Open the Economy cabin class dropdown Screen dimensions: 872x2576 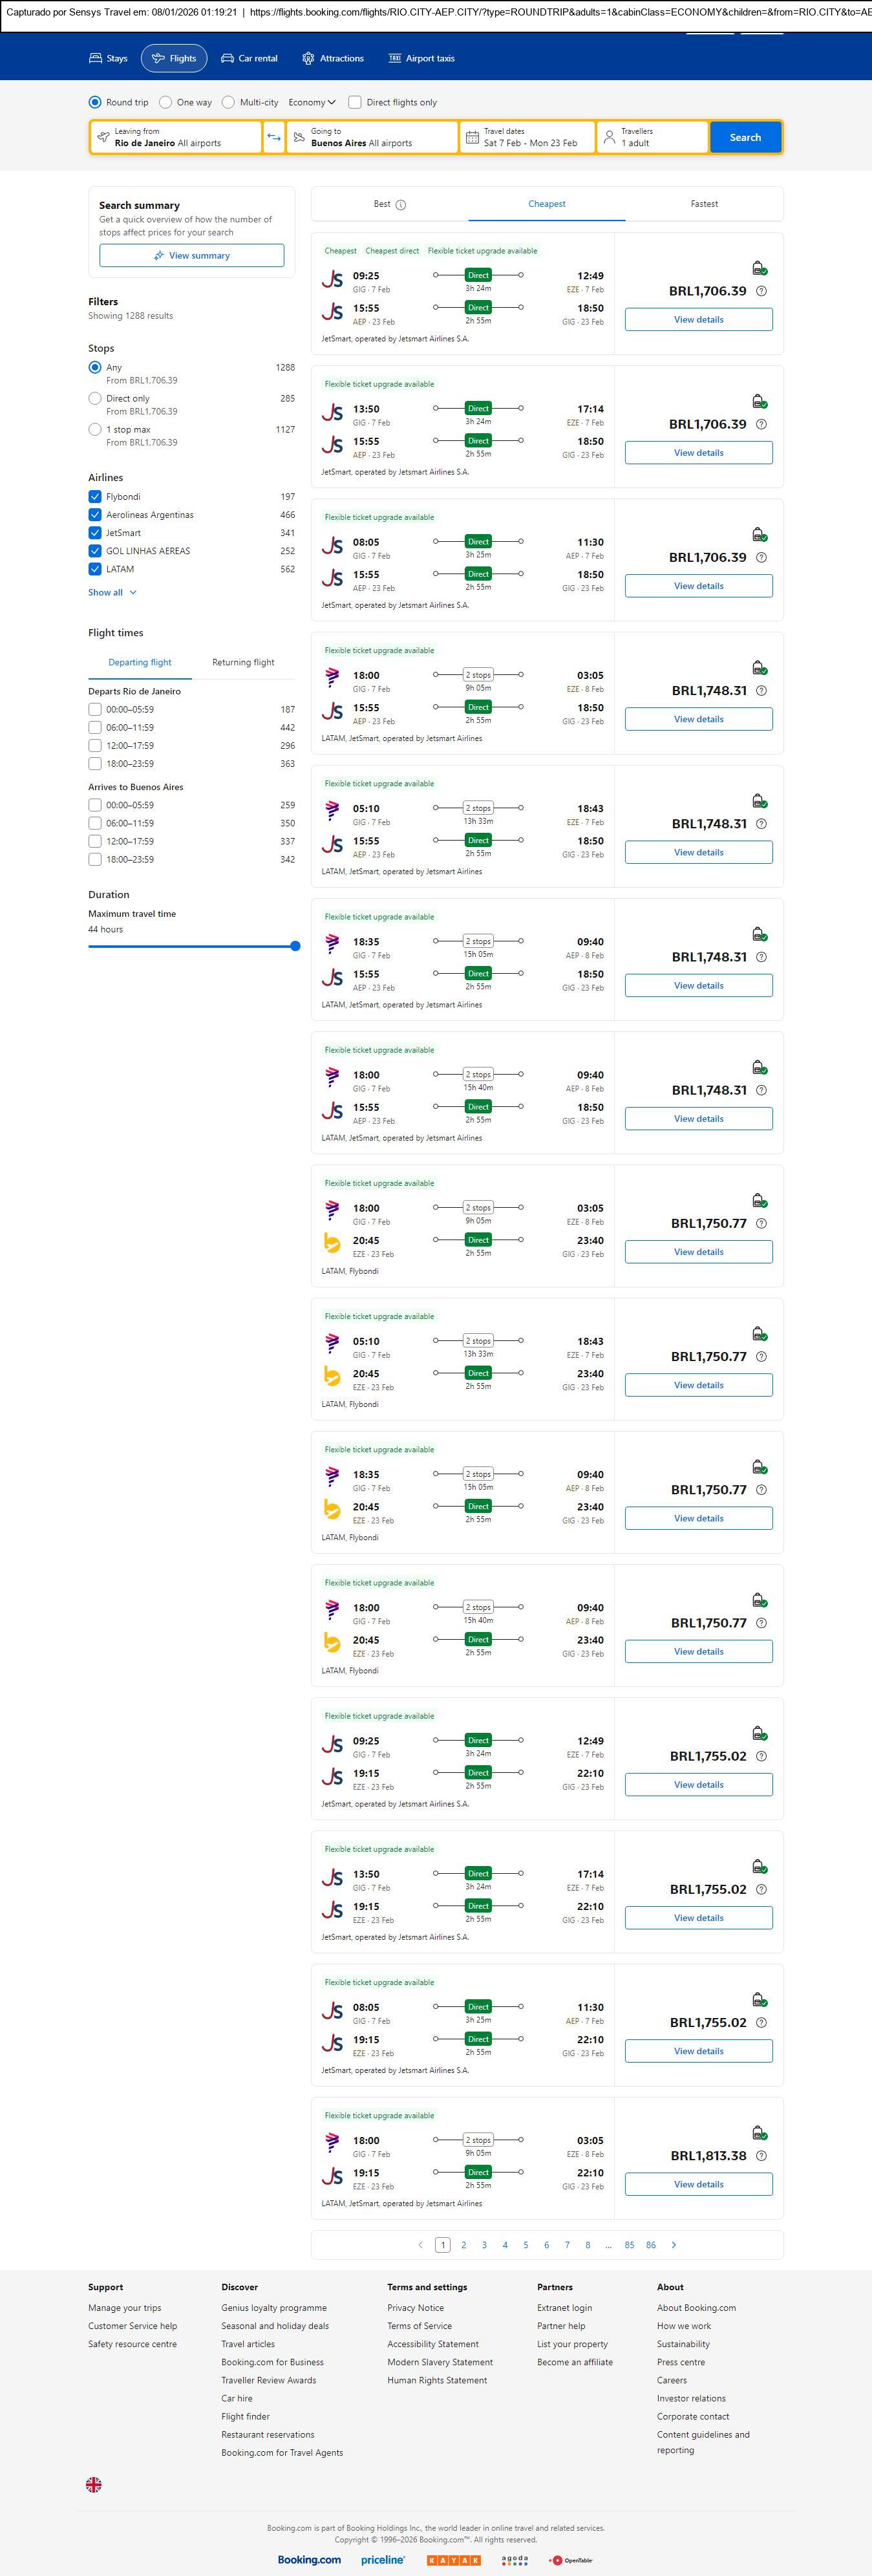pyautogui.click(x=312, y=102)
